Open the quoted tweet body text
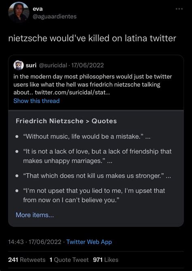The height and width of the screenshot is (271, 192). click(x=93, y=85)
